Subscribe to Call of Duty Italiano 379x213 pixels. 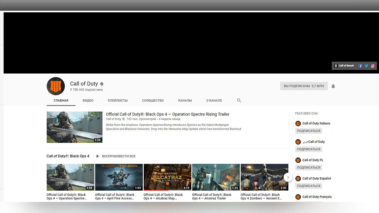(x=309, y=131)
